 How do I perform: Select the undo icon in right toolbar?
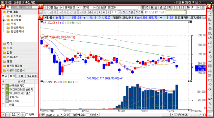tap(210, 85)
